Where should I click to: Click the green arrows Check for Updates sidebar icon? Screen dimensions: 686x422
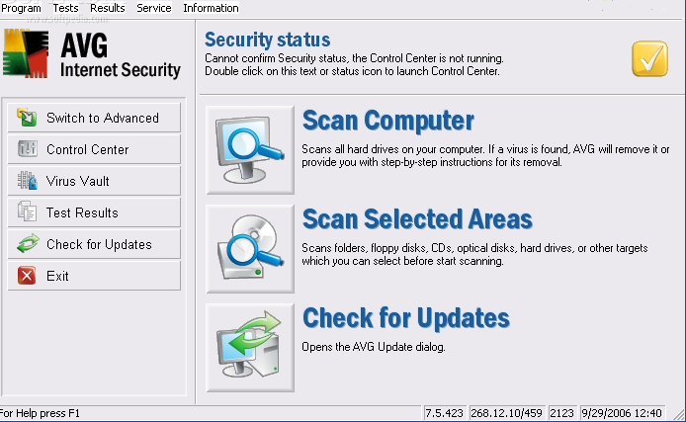28,243
